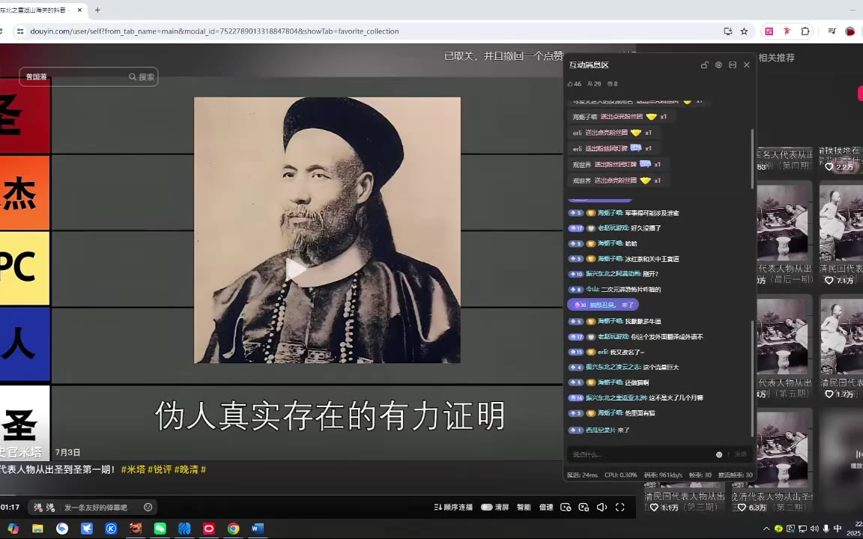
Task: Play the video with center play button
Action: (x=297, y=269)
